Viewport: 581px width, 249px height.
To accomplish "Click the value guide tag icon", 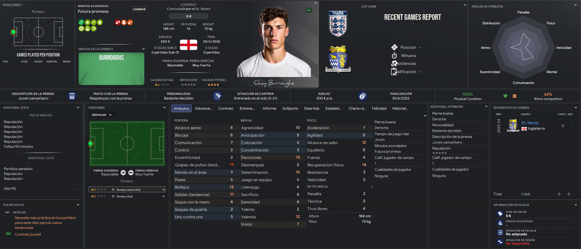I will pyautogui.click(x=500, y=214).
